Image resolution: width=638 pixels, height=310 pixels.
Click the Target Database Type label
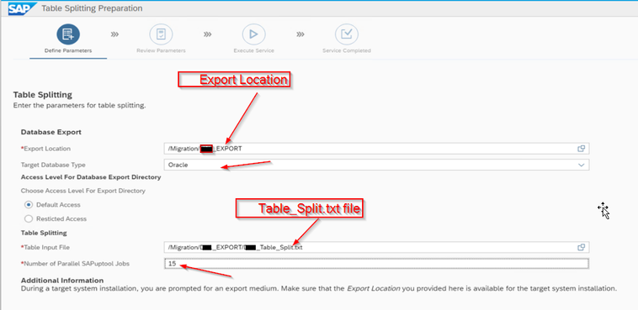pyautogui.click(x=53, y=165)
